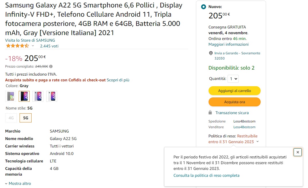This screenshot has height=188, width=308.
Task: Open the Quantità dropdown
Action: pyautogui.click(x=233, y=79)
